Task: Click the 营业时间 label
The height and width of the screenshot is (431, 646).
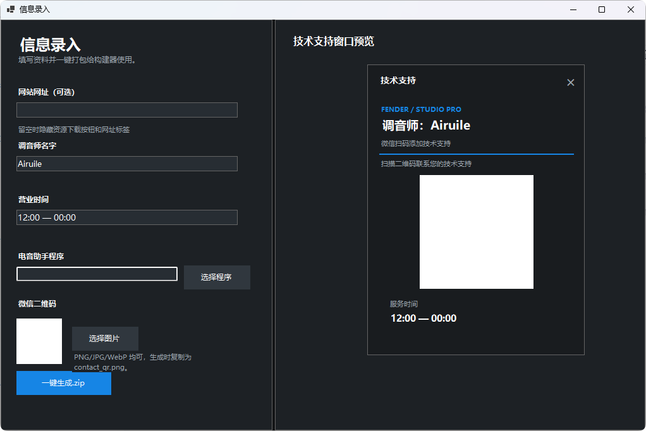Action: 34,200
